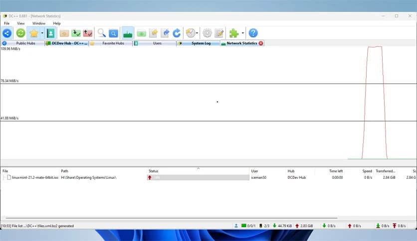Open ADL Search blue folder magnifier icon
The image size is (417, 241).
(113, 33)
